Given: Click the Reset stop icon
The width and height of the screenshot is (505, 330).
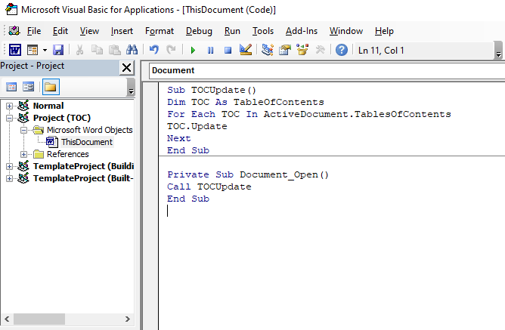Looking at the screenshot, I should 228,50.
